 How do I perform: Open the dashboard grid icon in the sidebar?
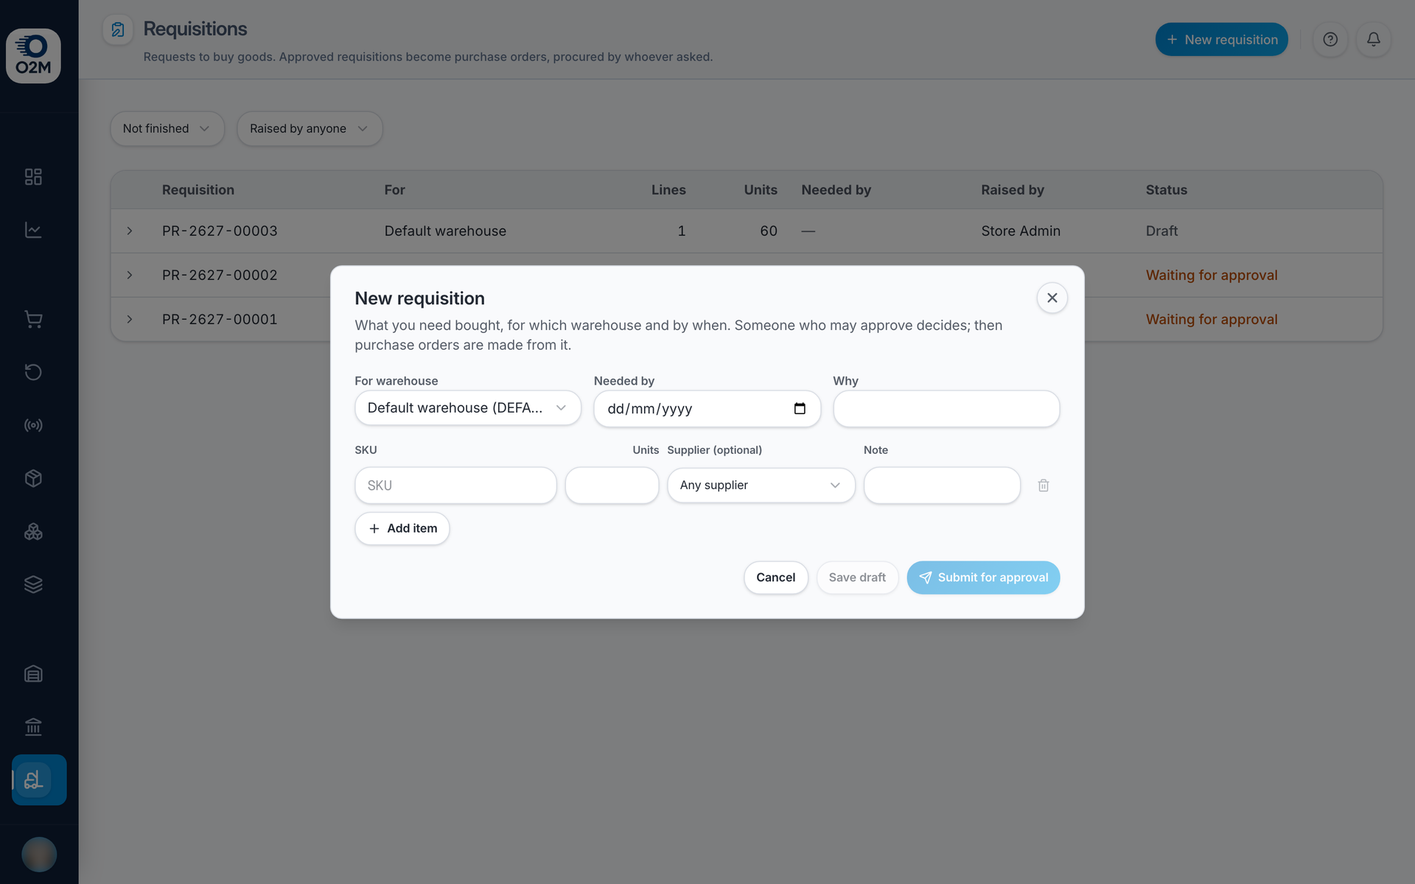point(33,177)
